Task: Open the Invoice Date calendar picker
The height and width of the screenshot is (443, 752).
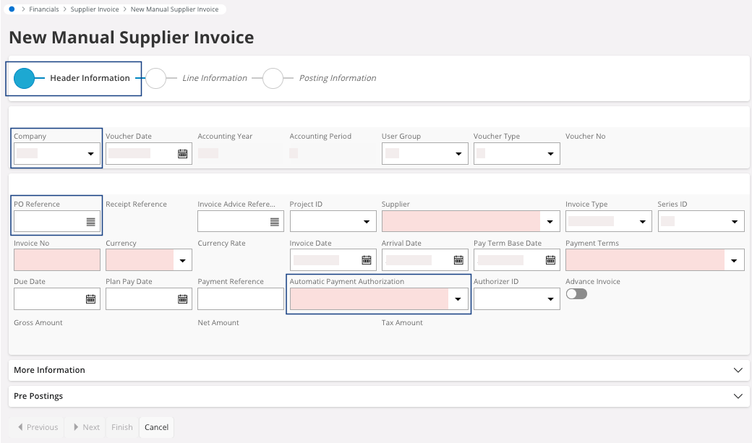Action: [x=367, y=260]
